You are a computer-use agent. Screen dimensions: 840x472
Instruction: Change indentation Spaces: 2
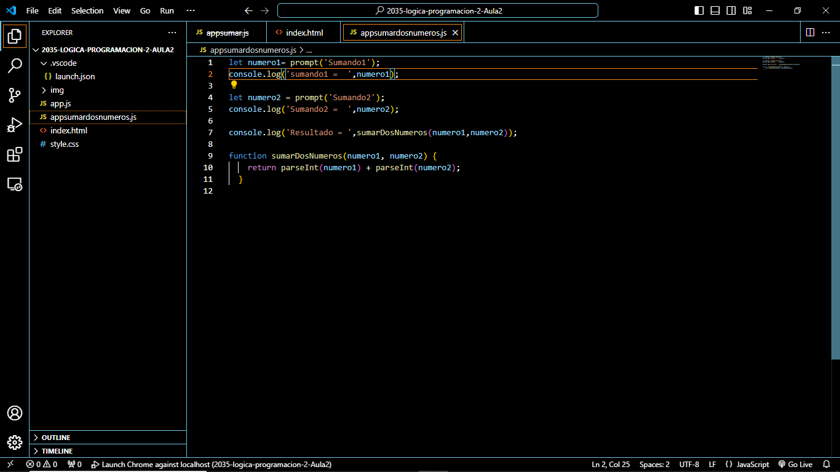(654, 465)
